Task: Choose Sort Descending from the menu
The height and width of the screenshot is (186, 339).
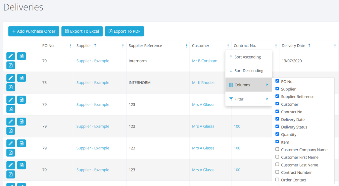Action: (x=248, y=71)
